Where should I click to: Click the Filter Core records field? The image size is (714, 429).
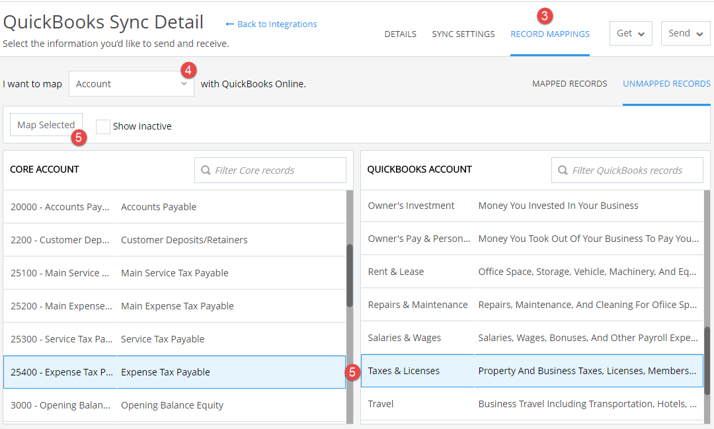click(270, 171)
